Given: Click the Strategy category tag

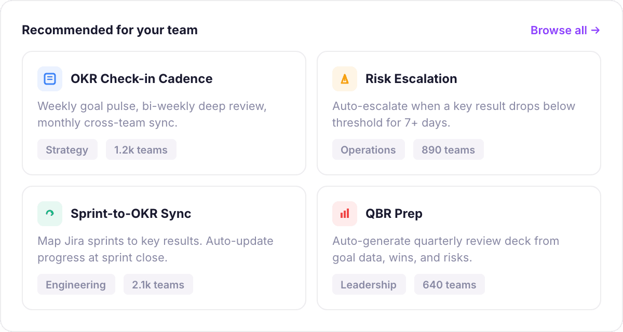Looking at the screenshot, I should (67, 150).
